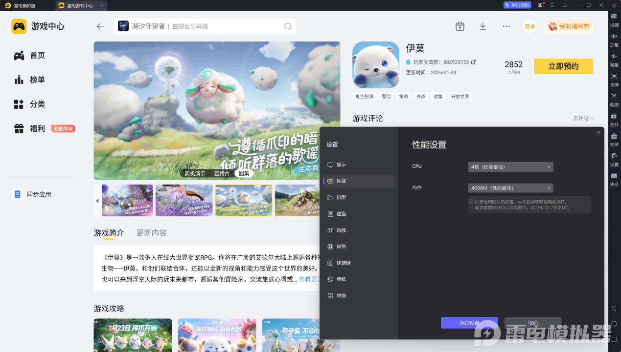621x352 pixels.
Task: Switch banner to 宣传片
Action: click(222, 173)
